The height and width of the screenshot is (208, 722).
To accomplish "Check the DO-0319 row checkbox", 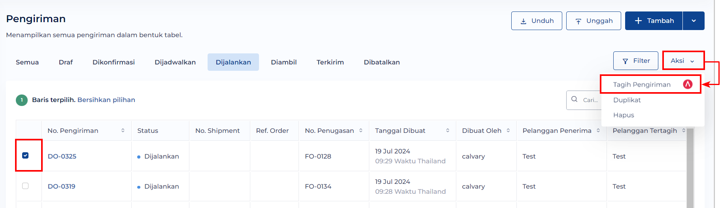I will pos(25,186).
